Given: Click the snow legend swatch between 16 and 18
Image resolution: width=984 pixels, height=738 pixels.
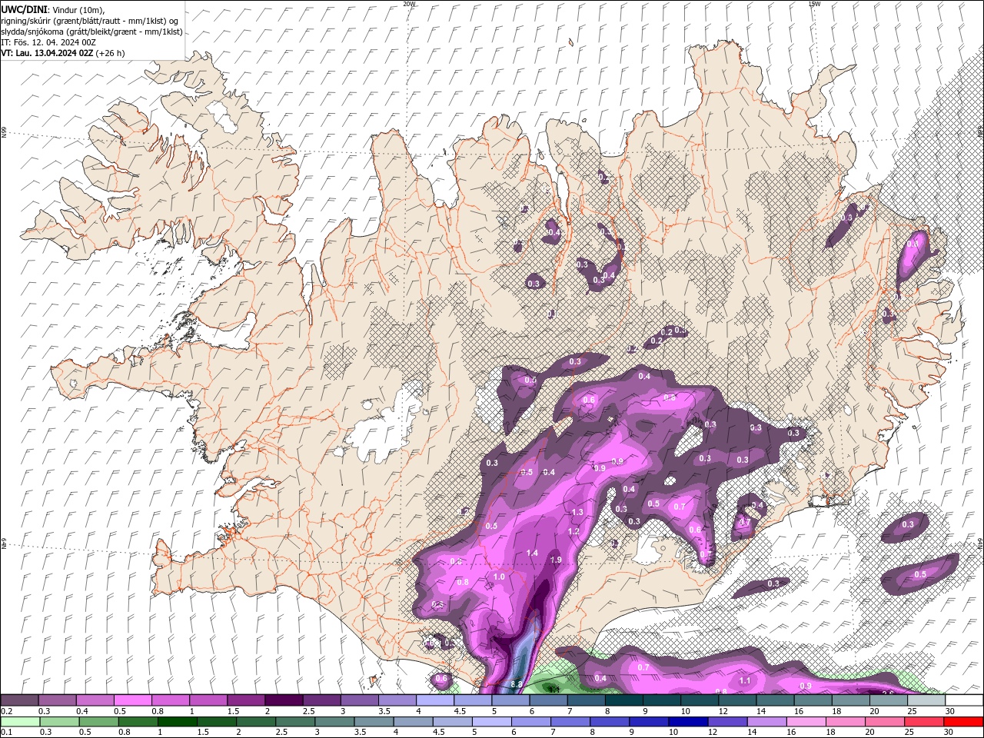Looking at the screenshot, I should (813, 700).
